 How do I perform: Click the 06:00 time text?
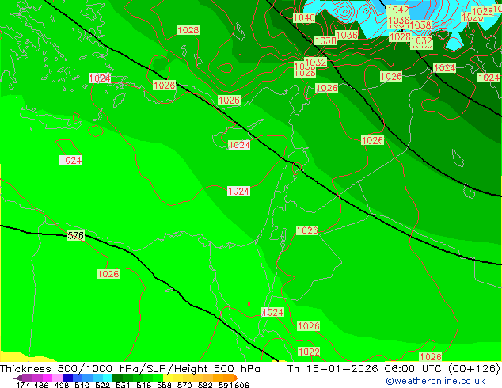(x=400, y=369)
